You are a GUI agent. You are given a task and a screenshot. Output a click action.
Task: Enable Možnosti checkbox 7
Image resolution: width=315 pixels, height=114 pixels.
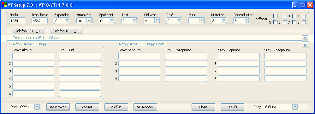pos(294,22)
